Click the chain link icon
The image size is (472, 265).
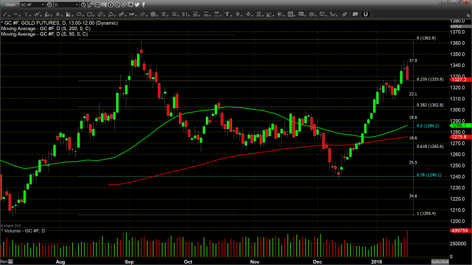(x=124, y=5)
